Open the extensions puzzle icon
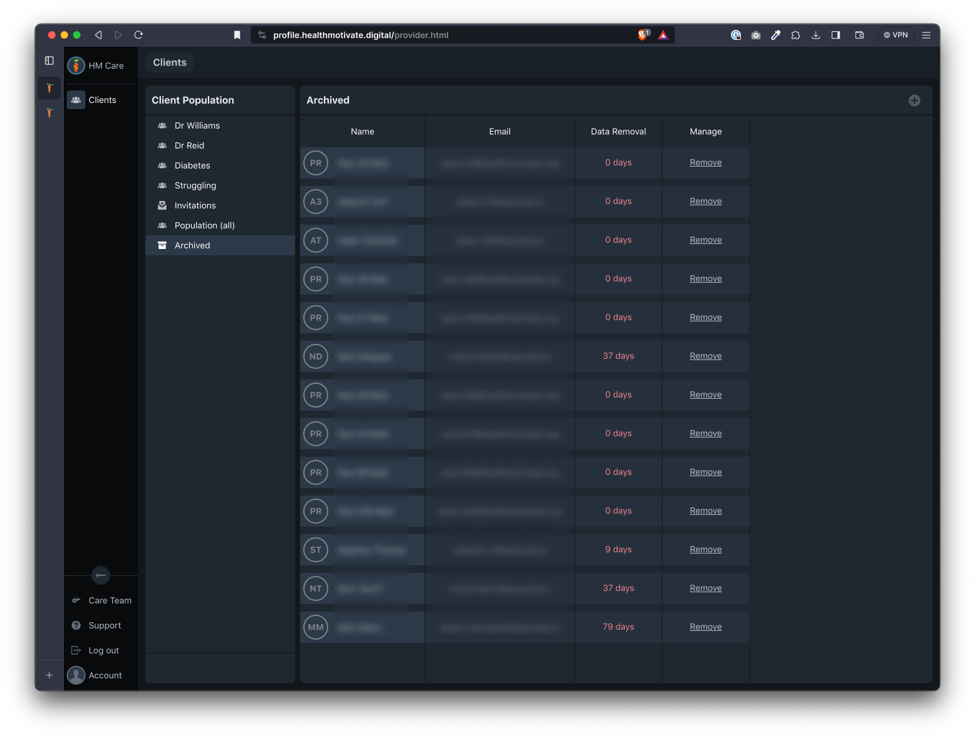The image size is (975, 737). point(796,35)
